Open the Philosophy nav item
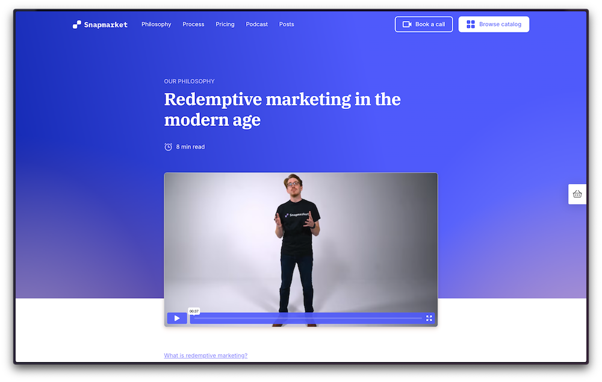Viewport: 602px width, 382px height. pyautogui.click(x=156, y=25)
